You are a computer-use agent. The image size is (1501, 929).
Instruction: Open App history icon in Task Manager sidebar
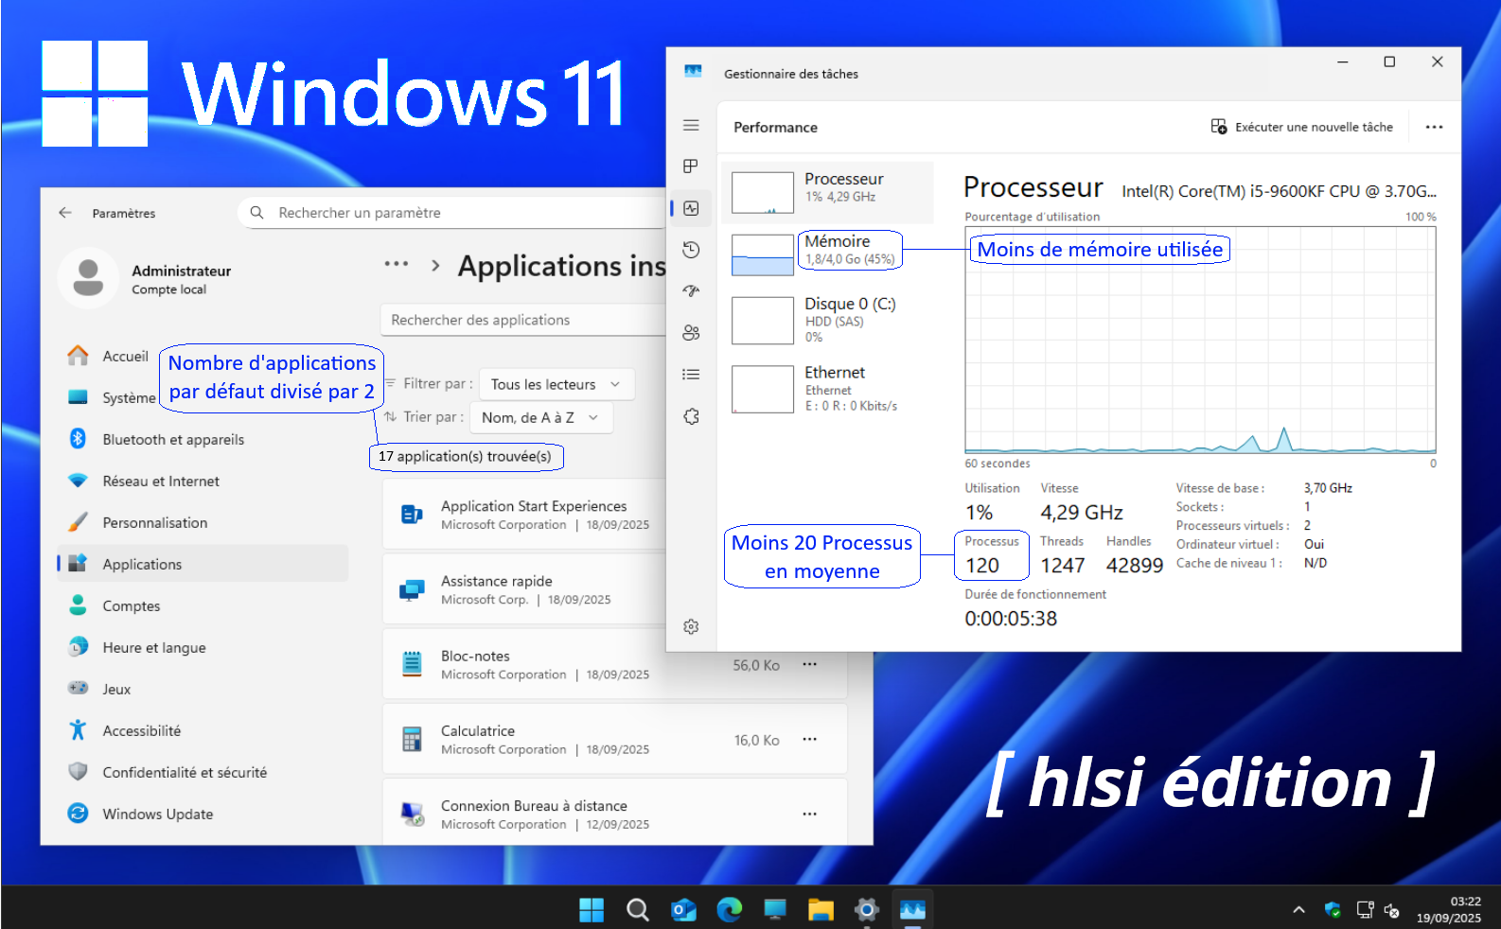pos(691,250)
